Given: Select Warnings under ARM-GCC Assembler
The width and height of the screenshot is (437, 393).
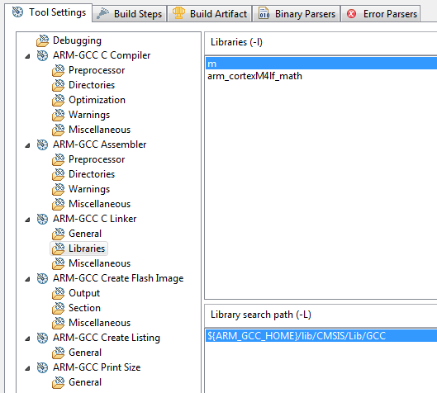Looking at the screenshot, I should tap(89, 189).
